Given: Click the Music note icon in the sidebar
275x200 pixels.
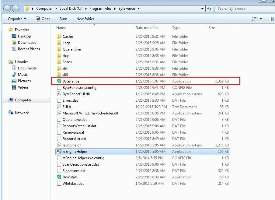Looking at the screenshot, I should pyautogui.click(x=14, y=74).
